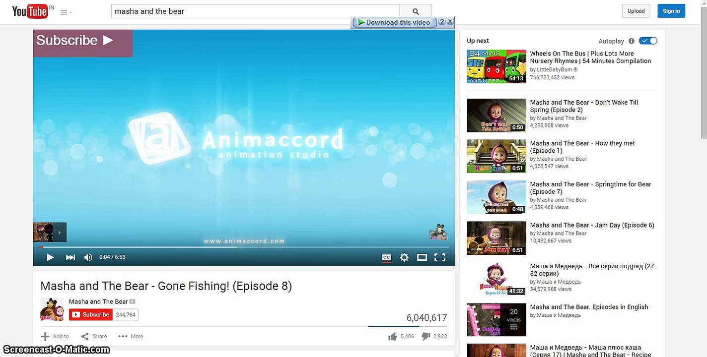Open the guide menu next to the logo
The image size is (707, 357).
[66, 12]
